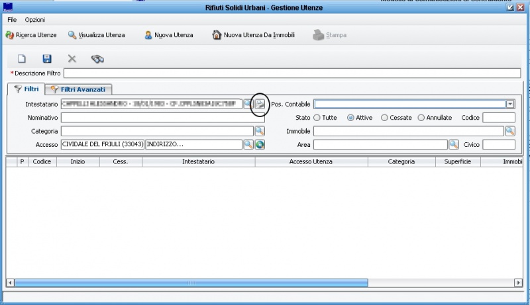Run search with binoculars icon

[x=97, y=59]
